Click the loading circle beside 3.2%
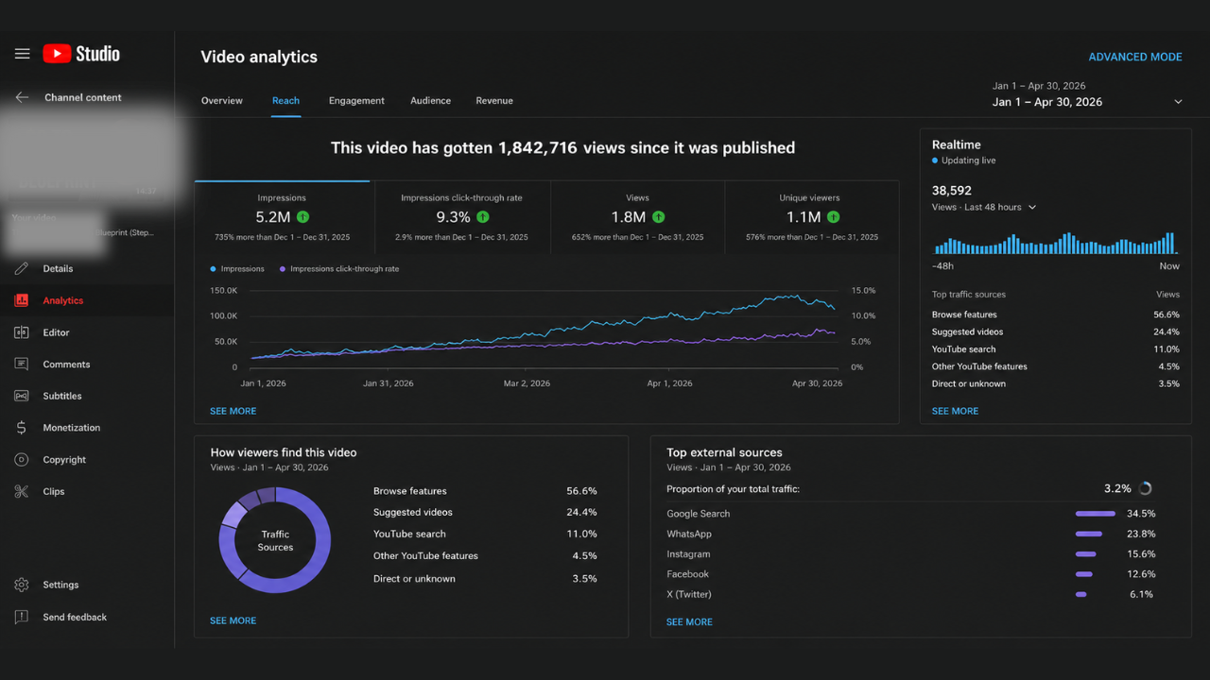This screenshot has width=1210, height=680. click(1146, 488)
